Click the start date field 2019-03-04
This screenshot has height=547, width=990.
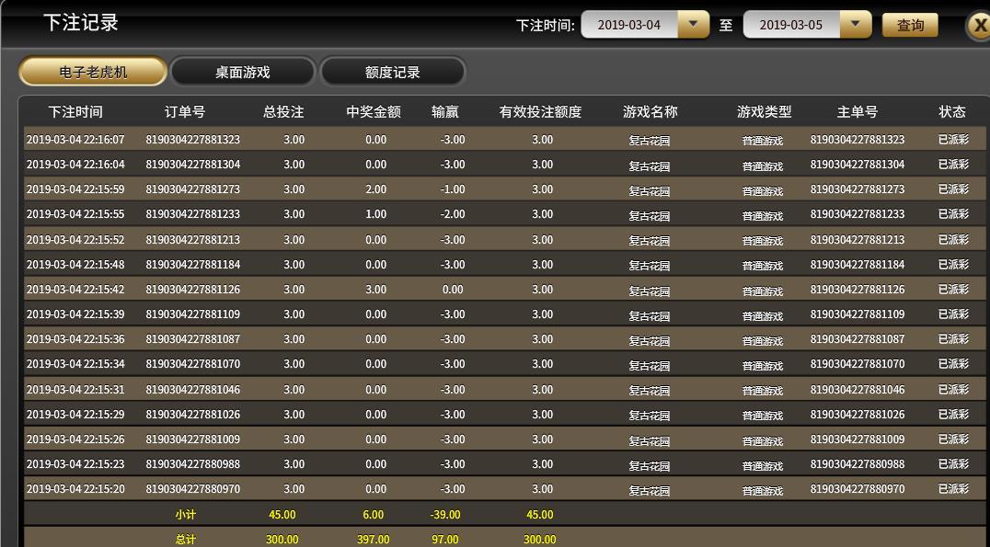point(628,25)
